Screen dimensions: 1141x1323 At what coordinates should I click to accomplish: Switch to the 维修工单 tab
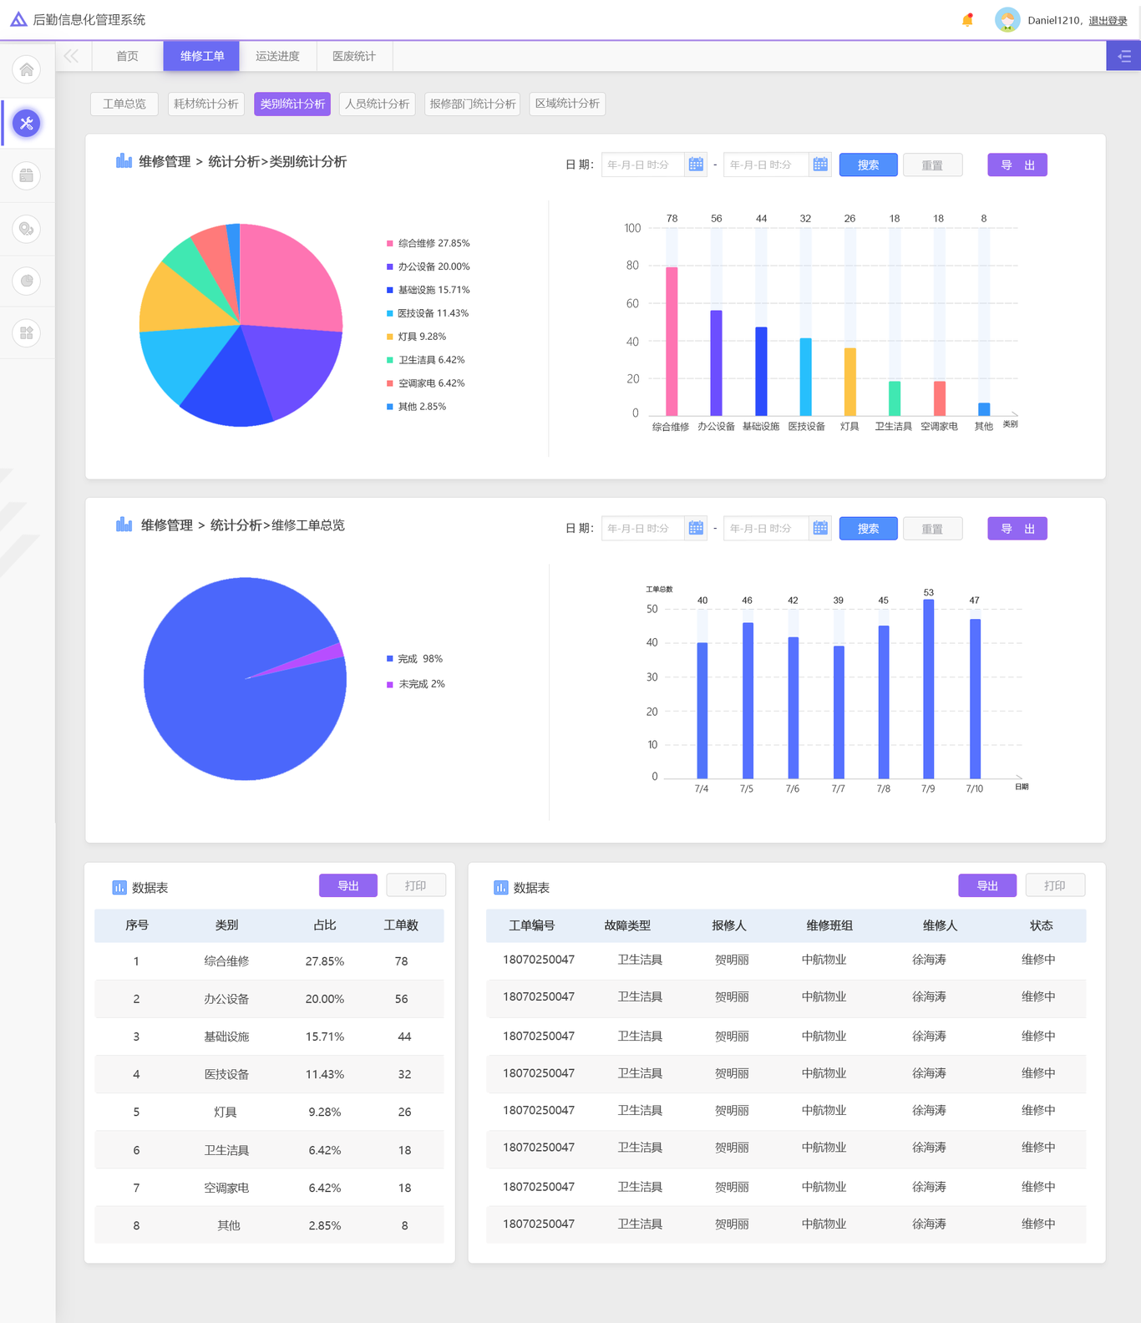(x=202, y=56)
